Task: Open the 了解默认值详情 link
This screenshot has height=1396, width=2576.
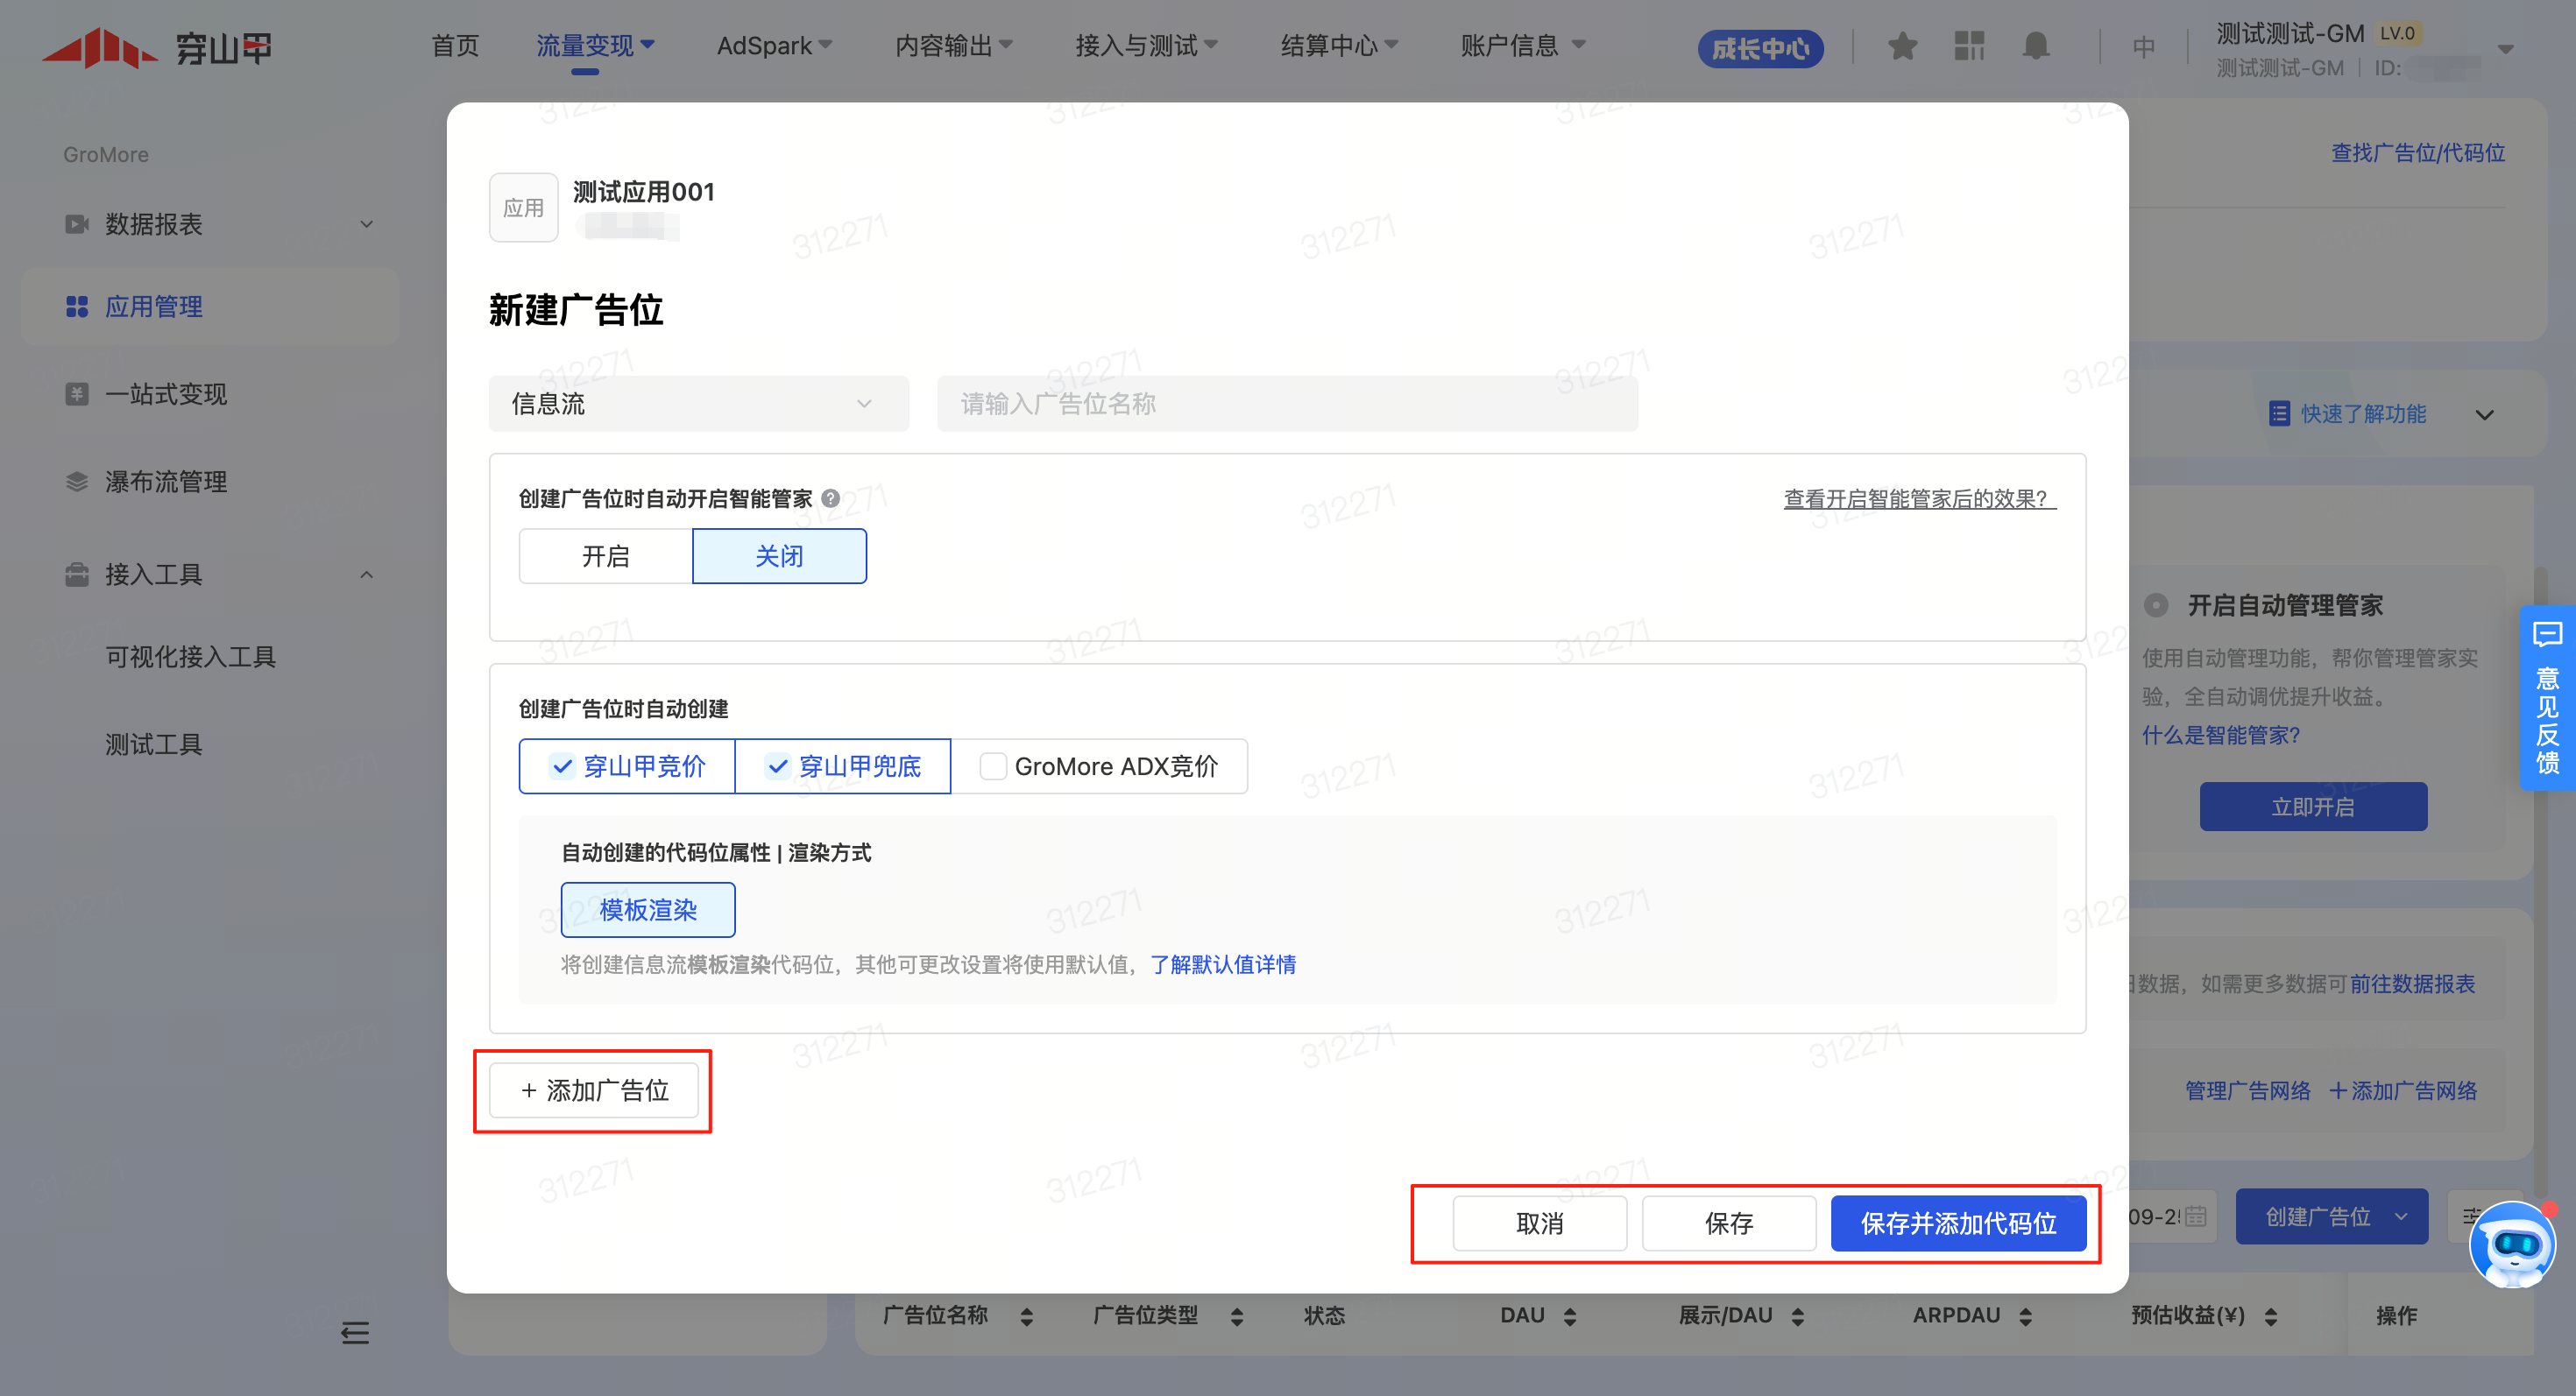Action: (1222, 964)
